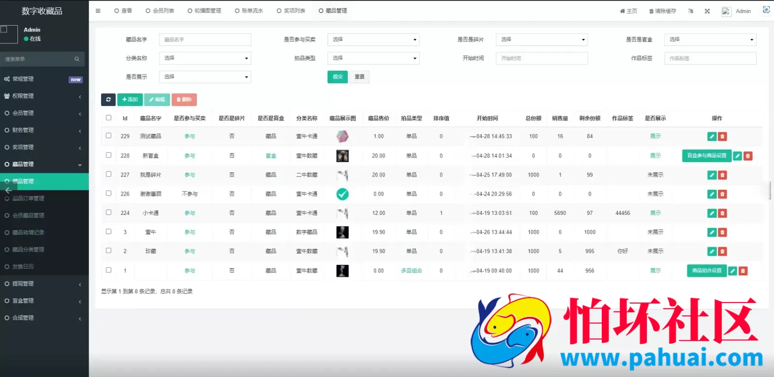Click thumbnail image of row 229 测试藏品
This screenshot has width=774, height=377.
tap(342, 136)
